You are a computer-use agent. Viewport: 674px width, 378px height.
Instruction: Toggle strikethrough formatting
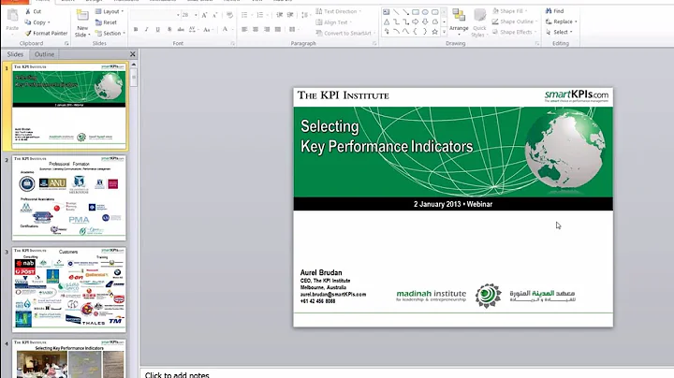(181, 29)
